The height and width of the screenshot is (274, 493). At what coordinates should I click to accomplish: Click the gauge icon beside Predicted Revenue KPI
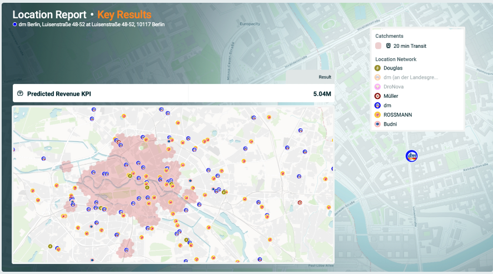click(x=20, y=93)
